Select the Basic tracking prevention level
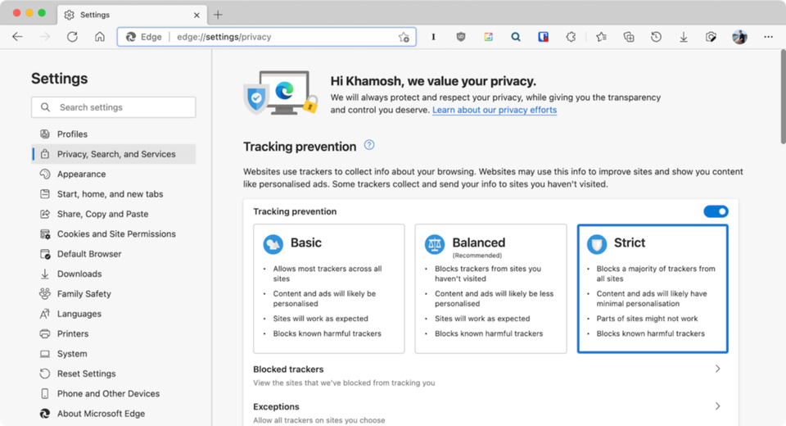 coord(329,288)
